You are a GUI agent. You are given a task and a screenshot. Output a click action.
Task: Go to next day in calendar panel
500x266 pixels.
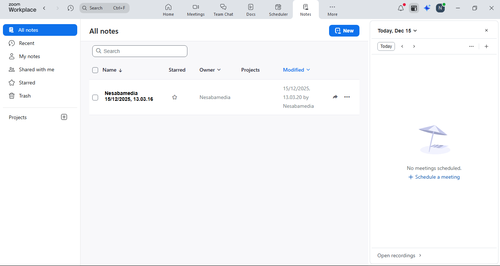point(414,46)
